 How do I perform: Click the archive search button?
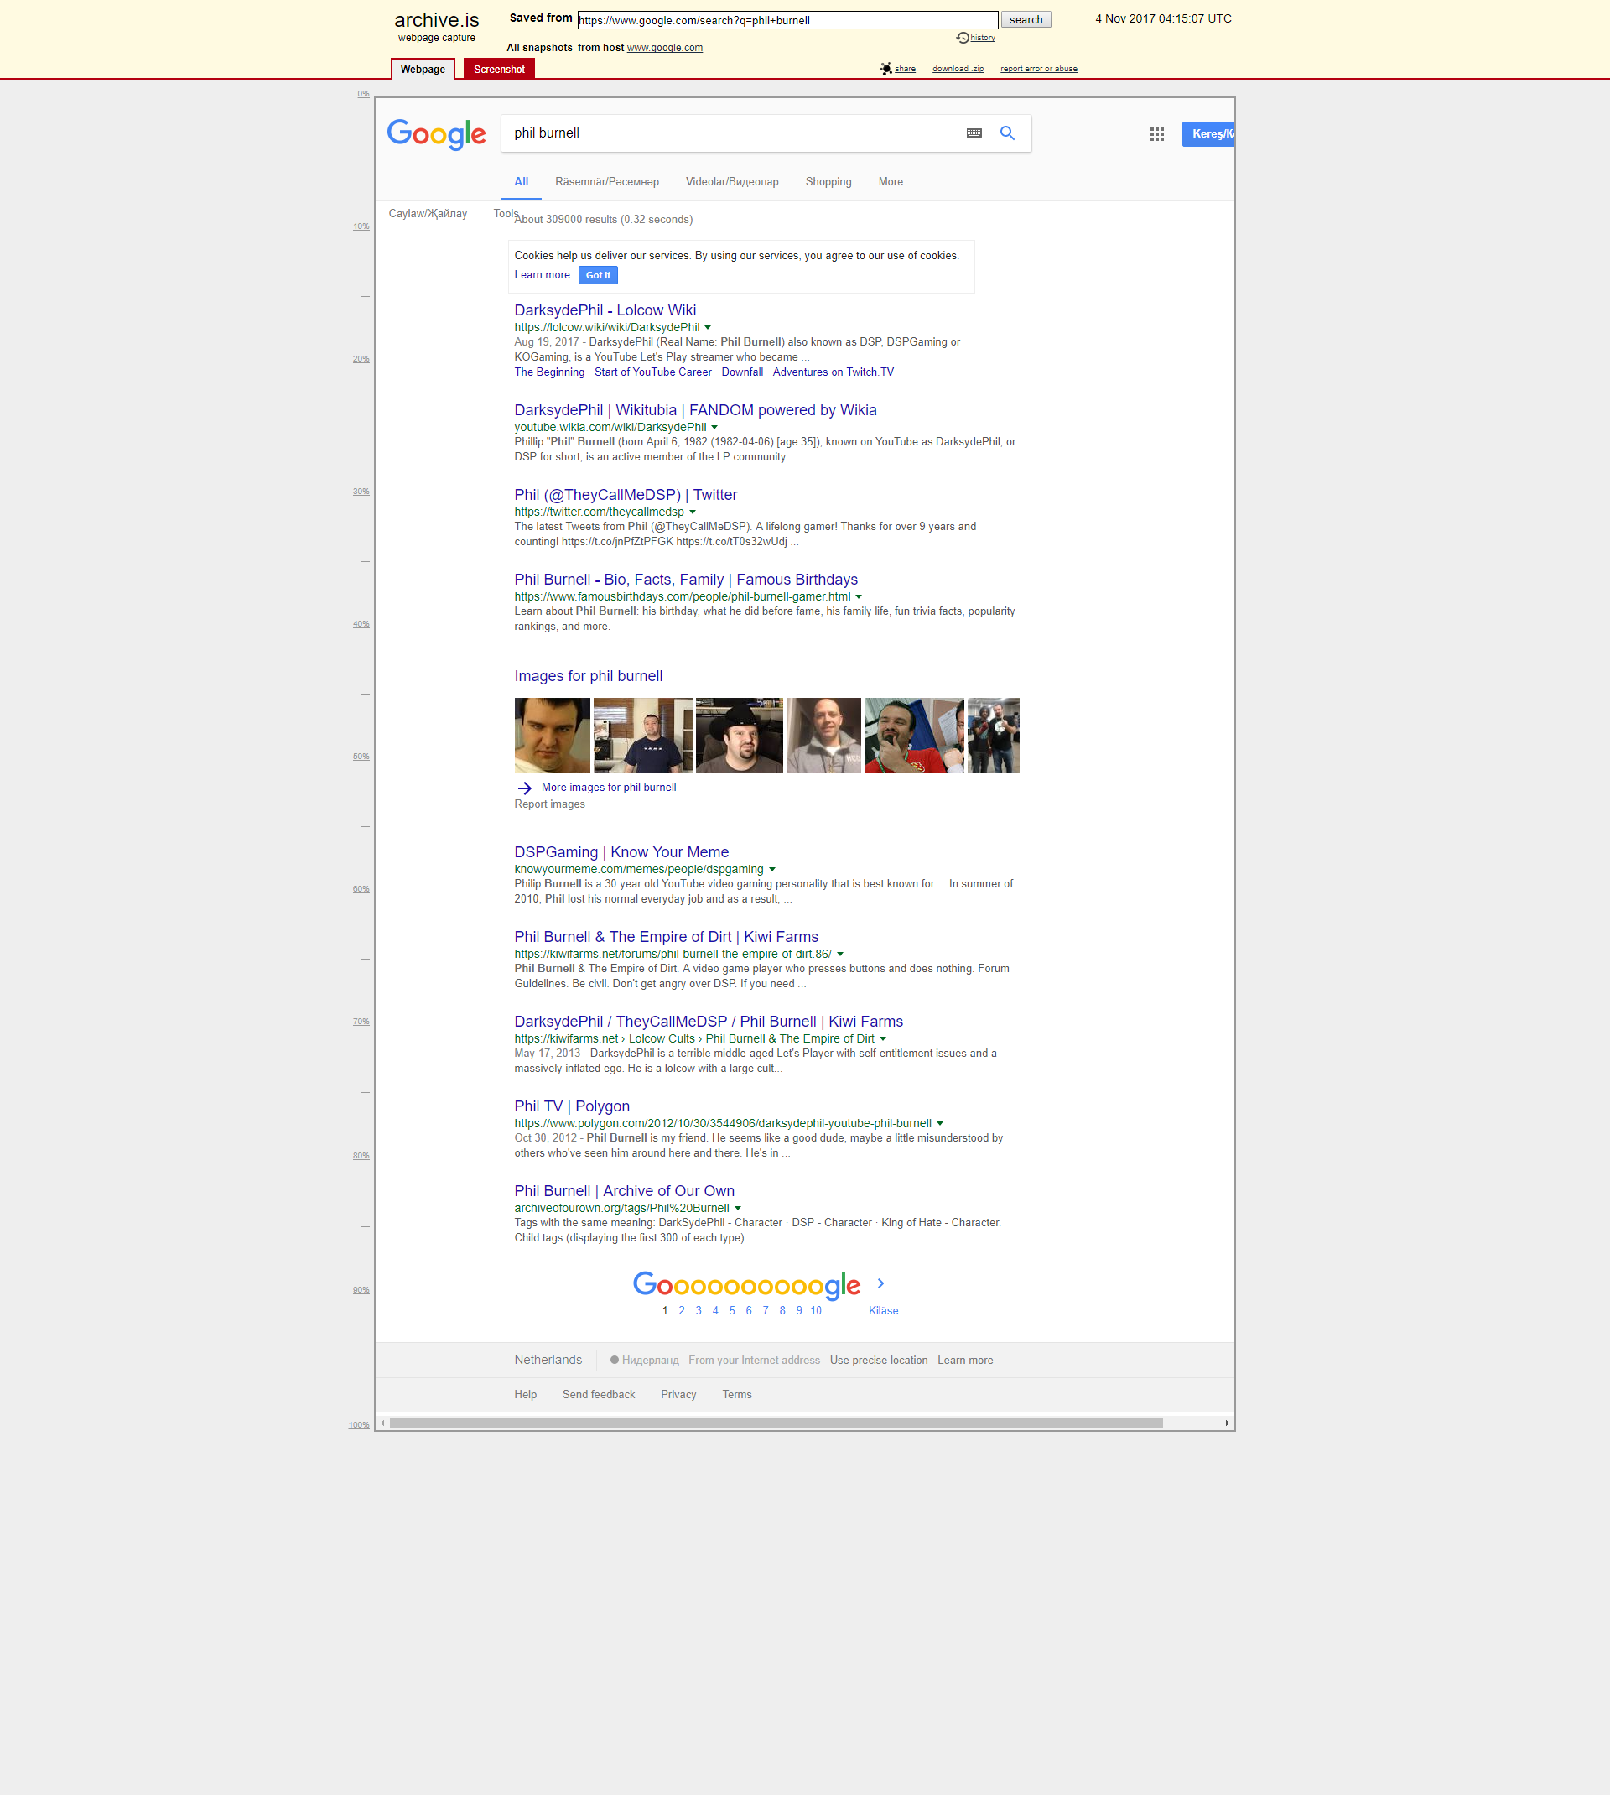point(1026,19)
